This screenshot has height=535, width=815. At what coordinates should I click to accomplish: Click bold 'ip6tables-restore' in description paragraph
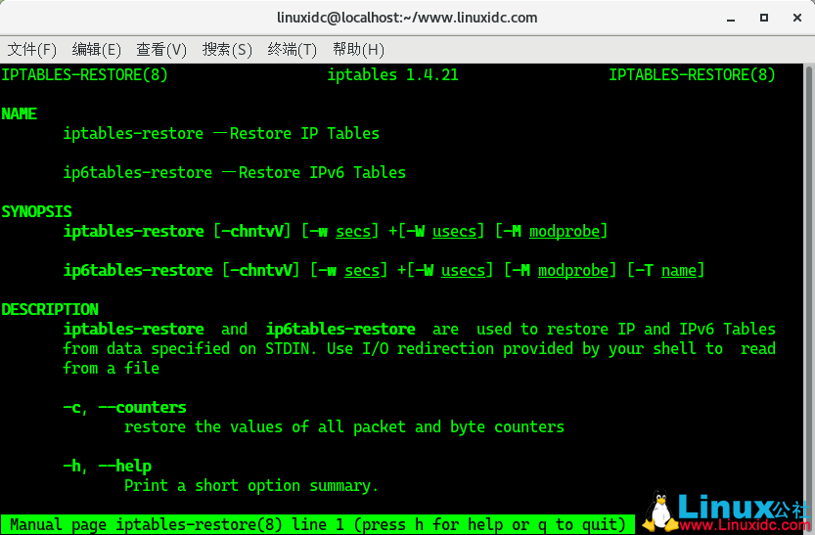(x=340, y=329)
